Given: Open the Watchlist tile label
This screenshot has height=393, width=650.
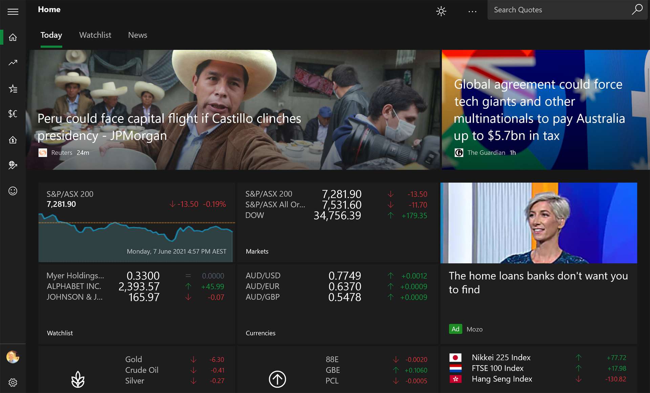Looking at the screenshot, I should click(x=60, y=333).
